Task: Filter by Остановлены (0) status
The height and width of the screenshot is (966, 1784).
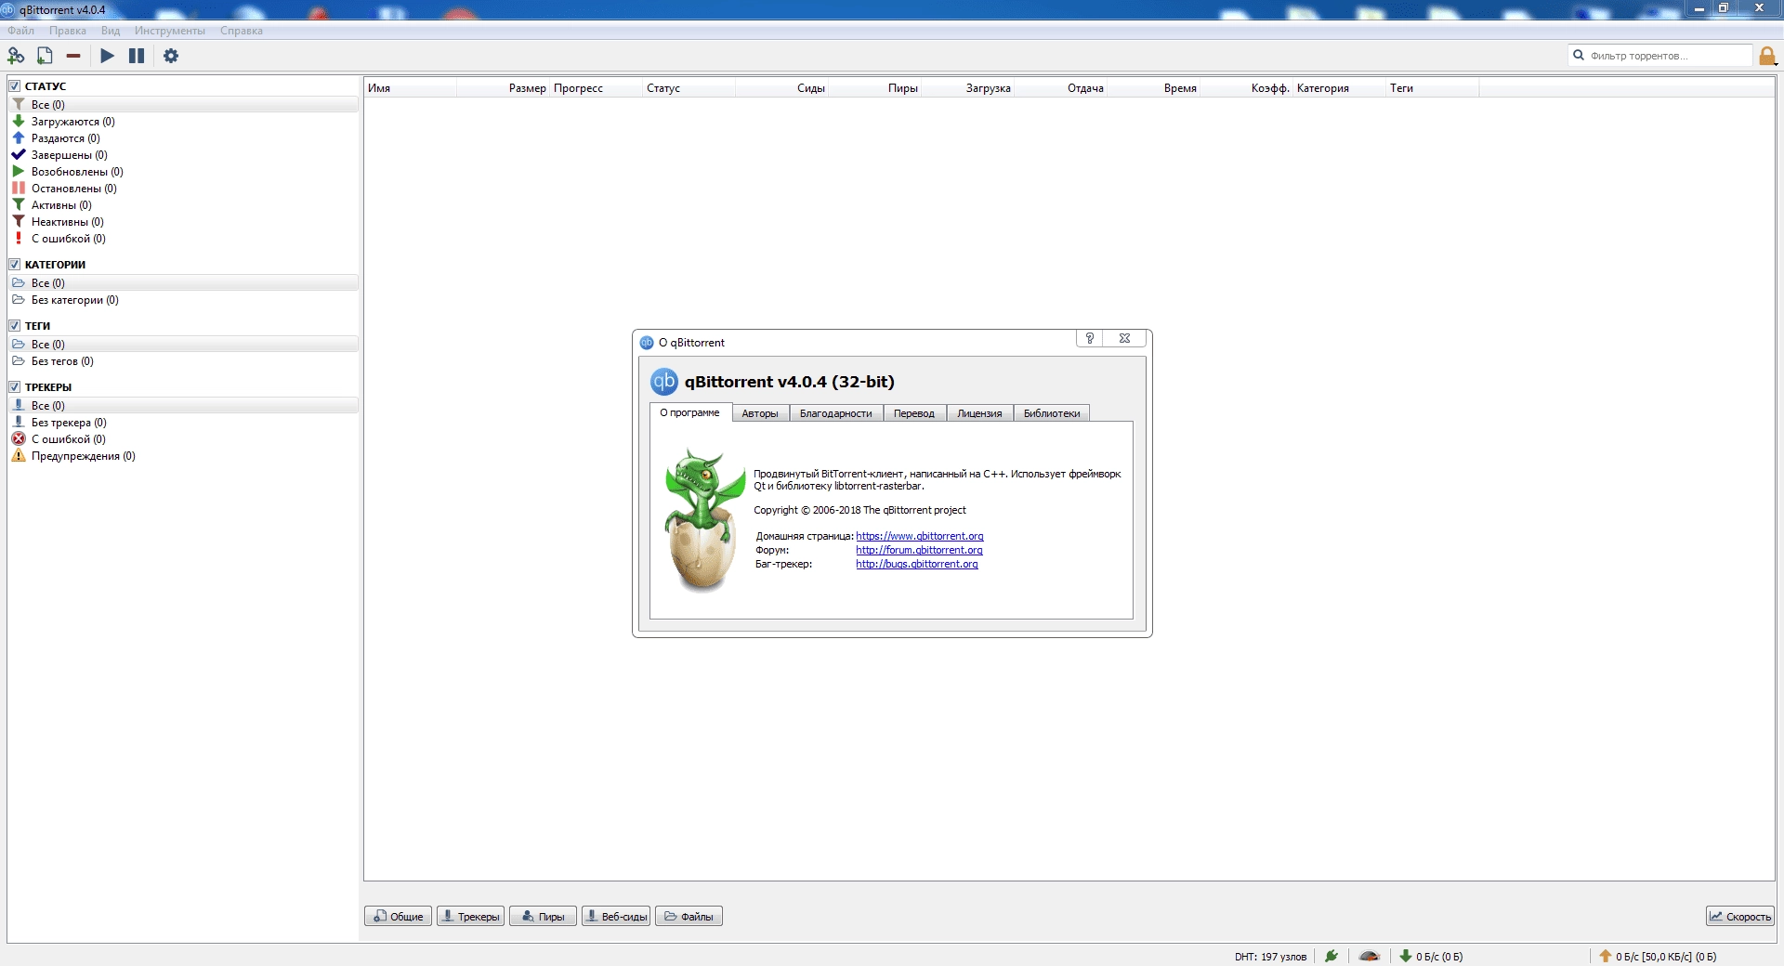Action: tap(183, 189)
